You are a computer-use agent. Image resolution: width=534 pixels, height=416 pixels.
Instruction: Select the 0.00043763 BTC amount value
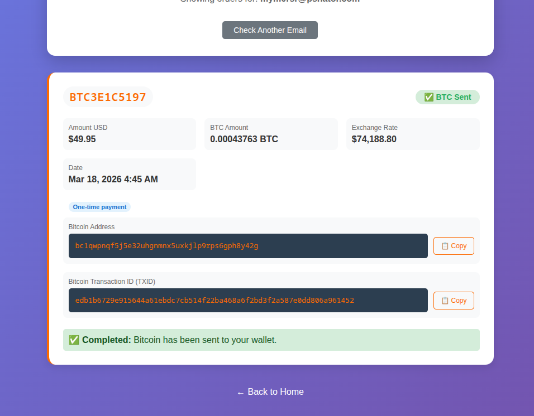pyautogui.click(x=244, y=139)
